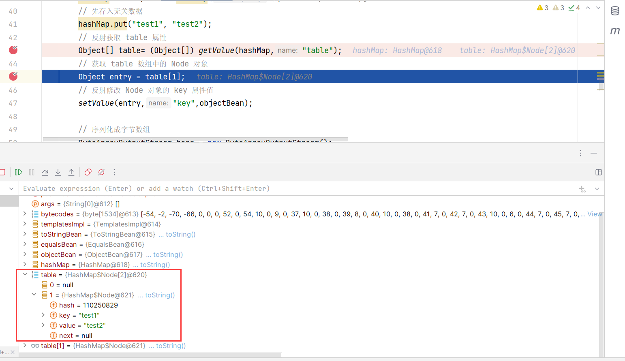Screen dimensions: 625x361
Task: Click the Resume Program debugger button
Action: coord(18,172)
